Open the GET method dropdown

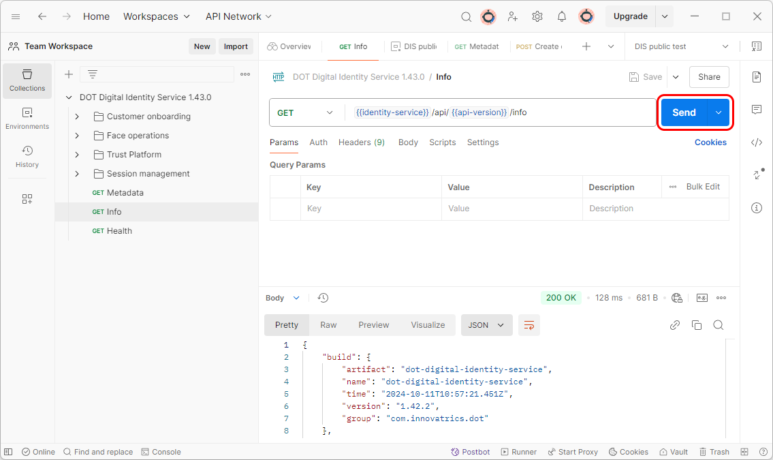305,112
